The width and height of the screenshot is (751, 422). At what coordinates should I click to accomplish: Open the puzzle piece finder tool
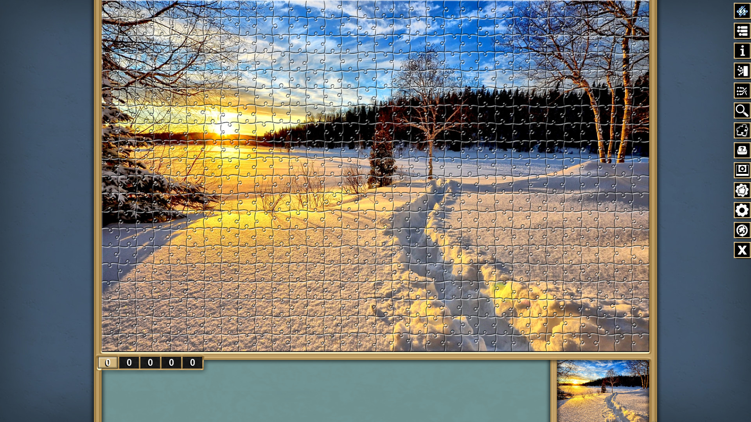tap(742, 131)
